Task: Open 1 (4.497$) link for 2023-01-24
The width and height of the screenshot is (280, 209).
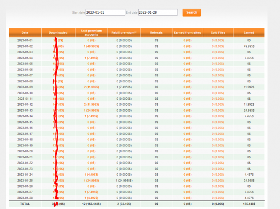Action: click(92, 175)
